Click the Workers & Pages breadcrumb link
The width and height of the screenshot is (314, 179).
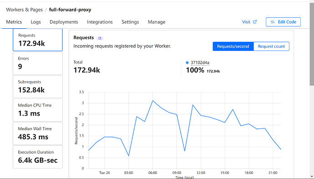click(x=24, y=10)
